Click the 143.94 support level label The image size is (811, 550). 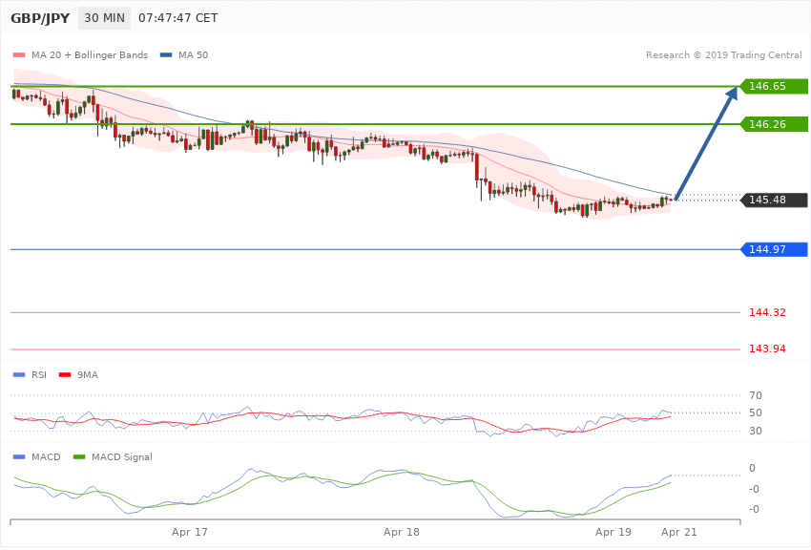click(x=767, y=349)
